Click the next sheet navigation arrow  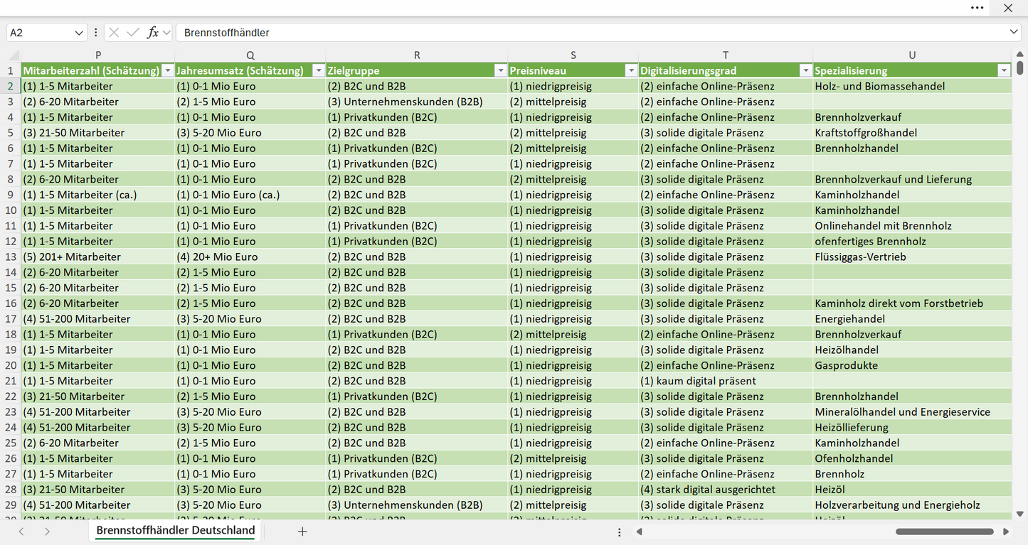pos(47,531)
